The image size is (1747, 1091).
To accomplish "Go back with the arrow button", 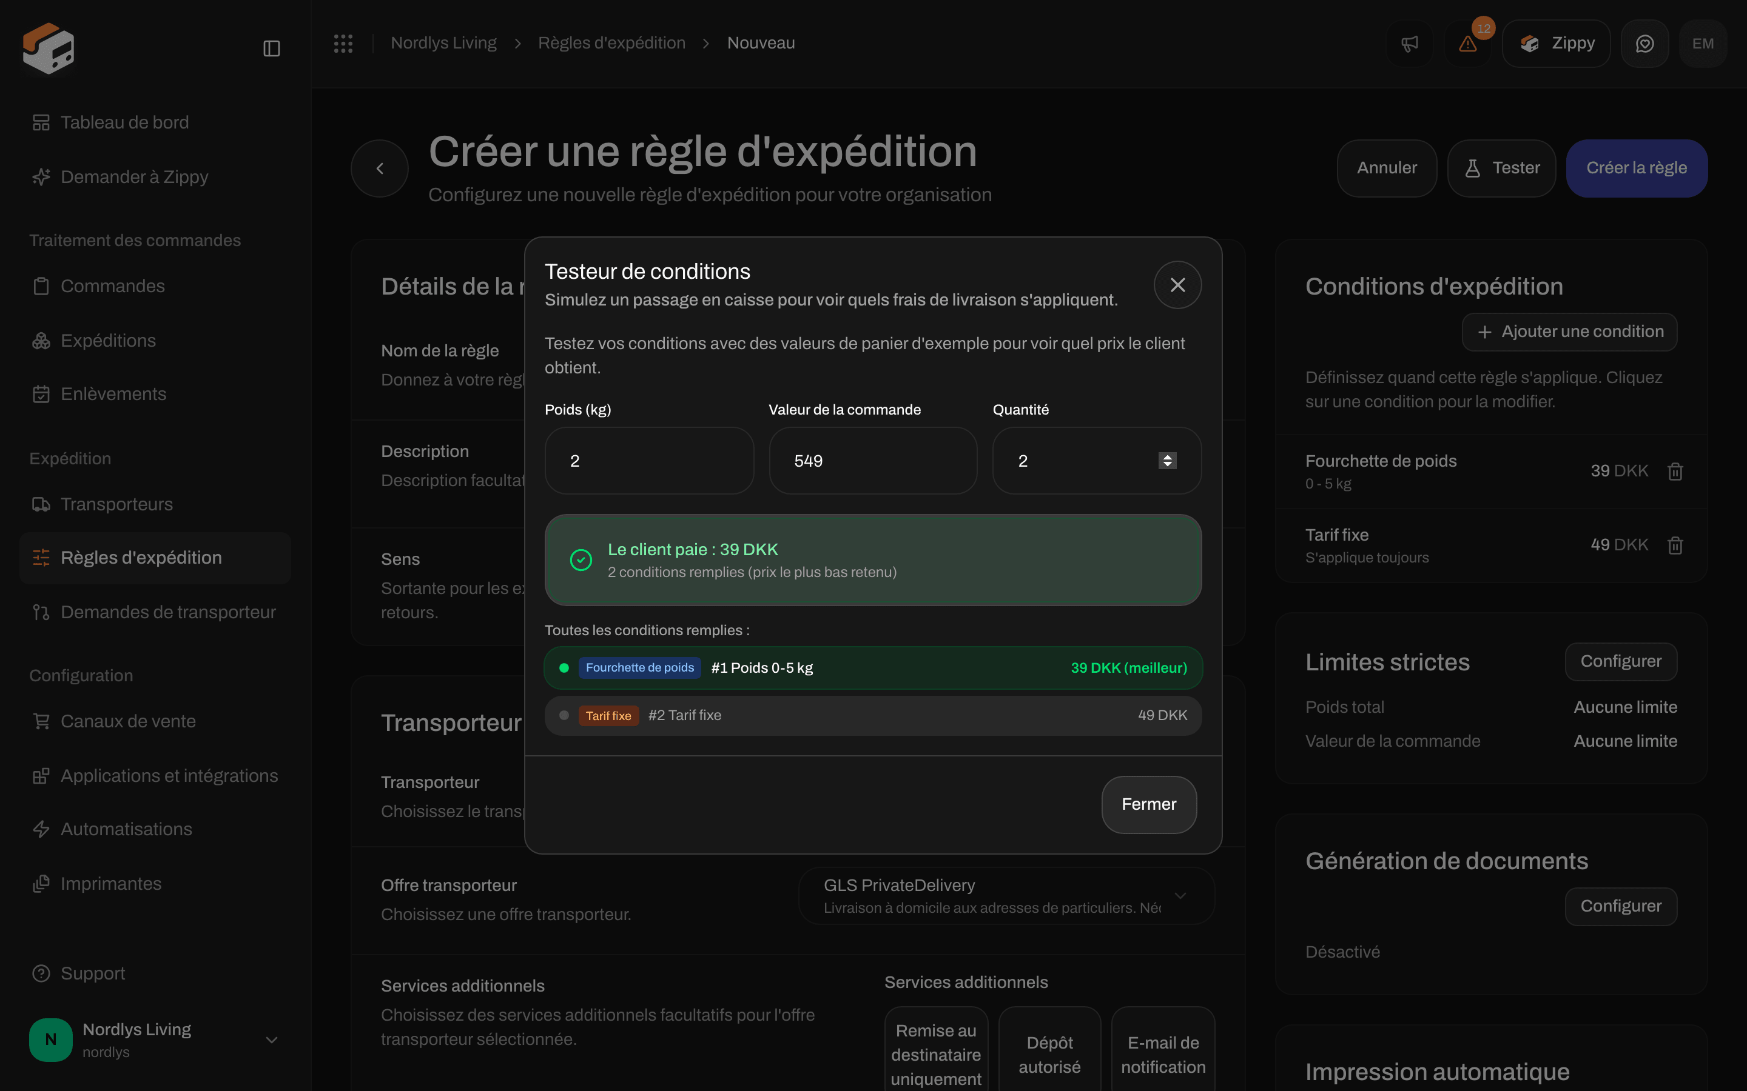I will [x=380, y=168].
